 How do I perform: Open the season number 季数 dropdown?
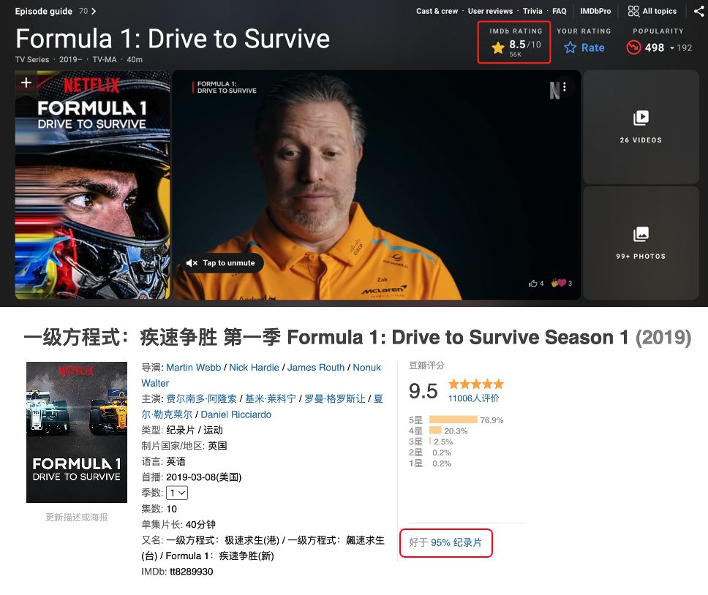(177, 493)
